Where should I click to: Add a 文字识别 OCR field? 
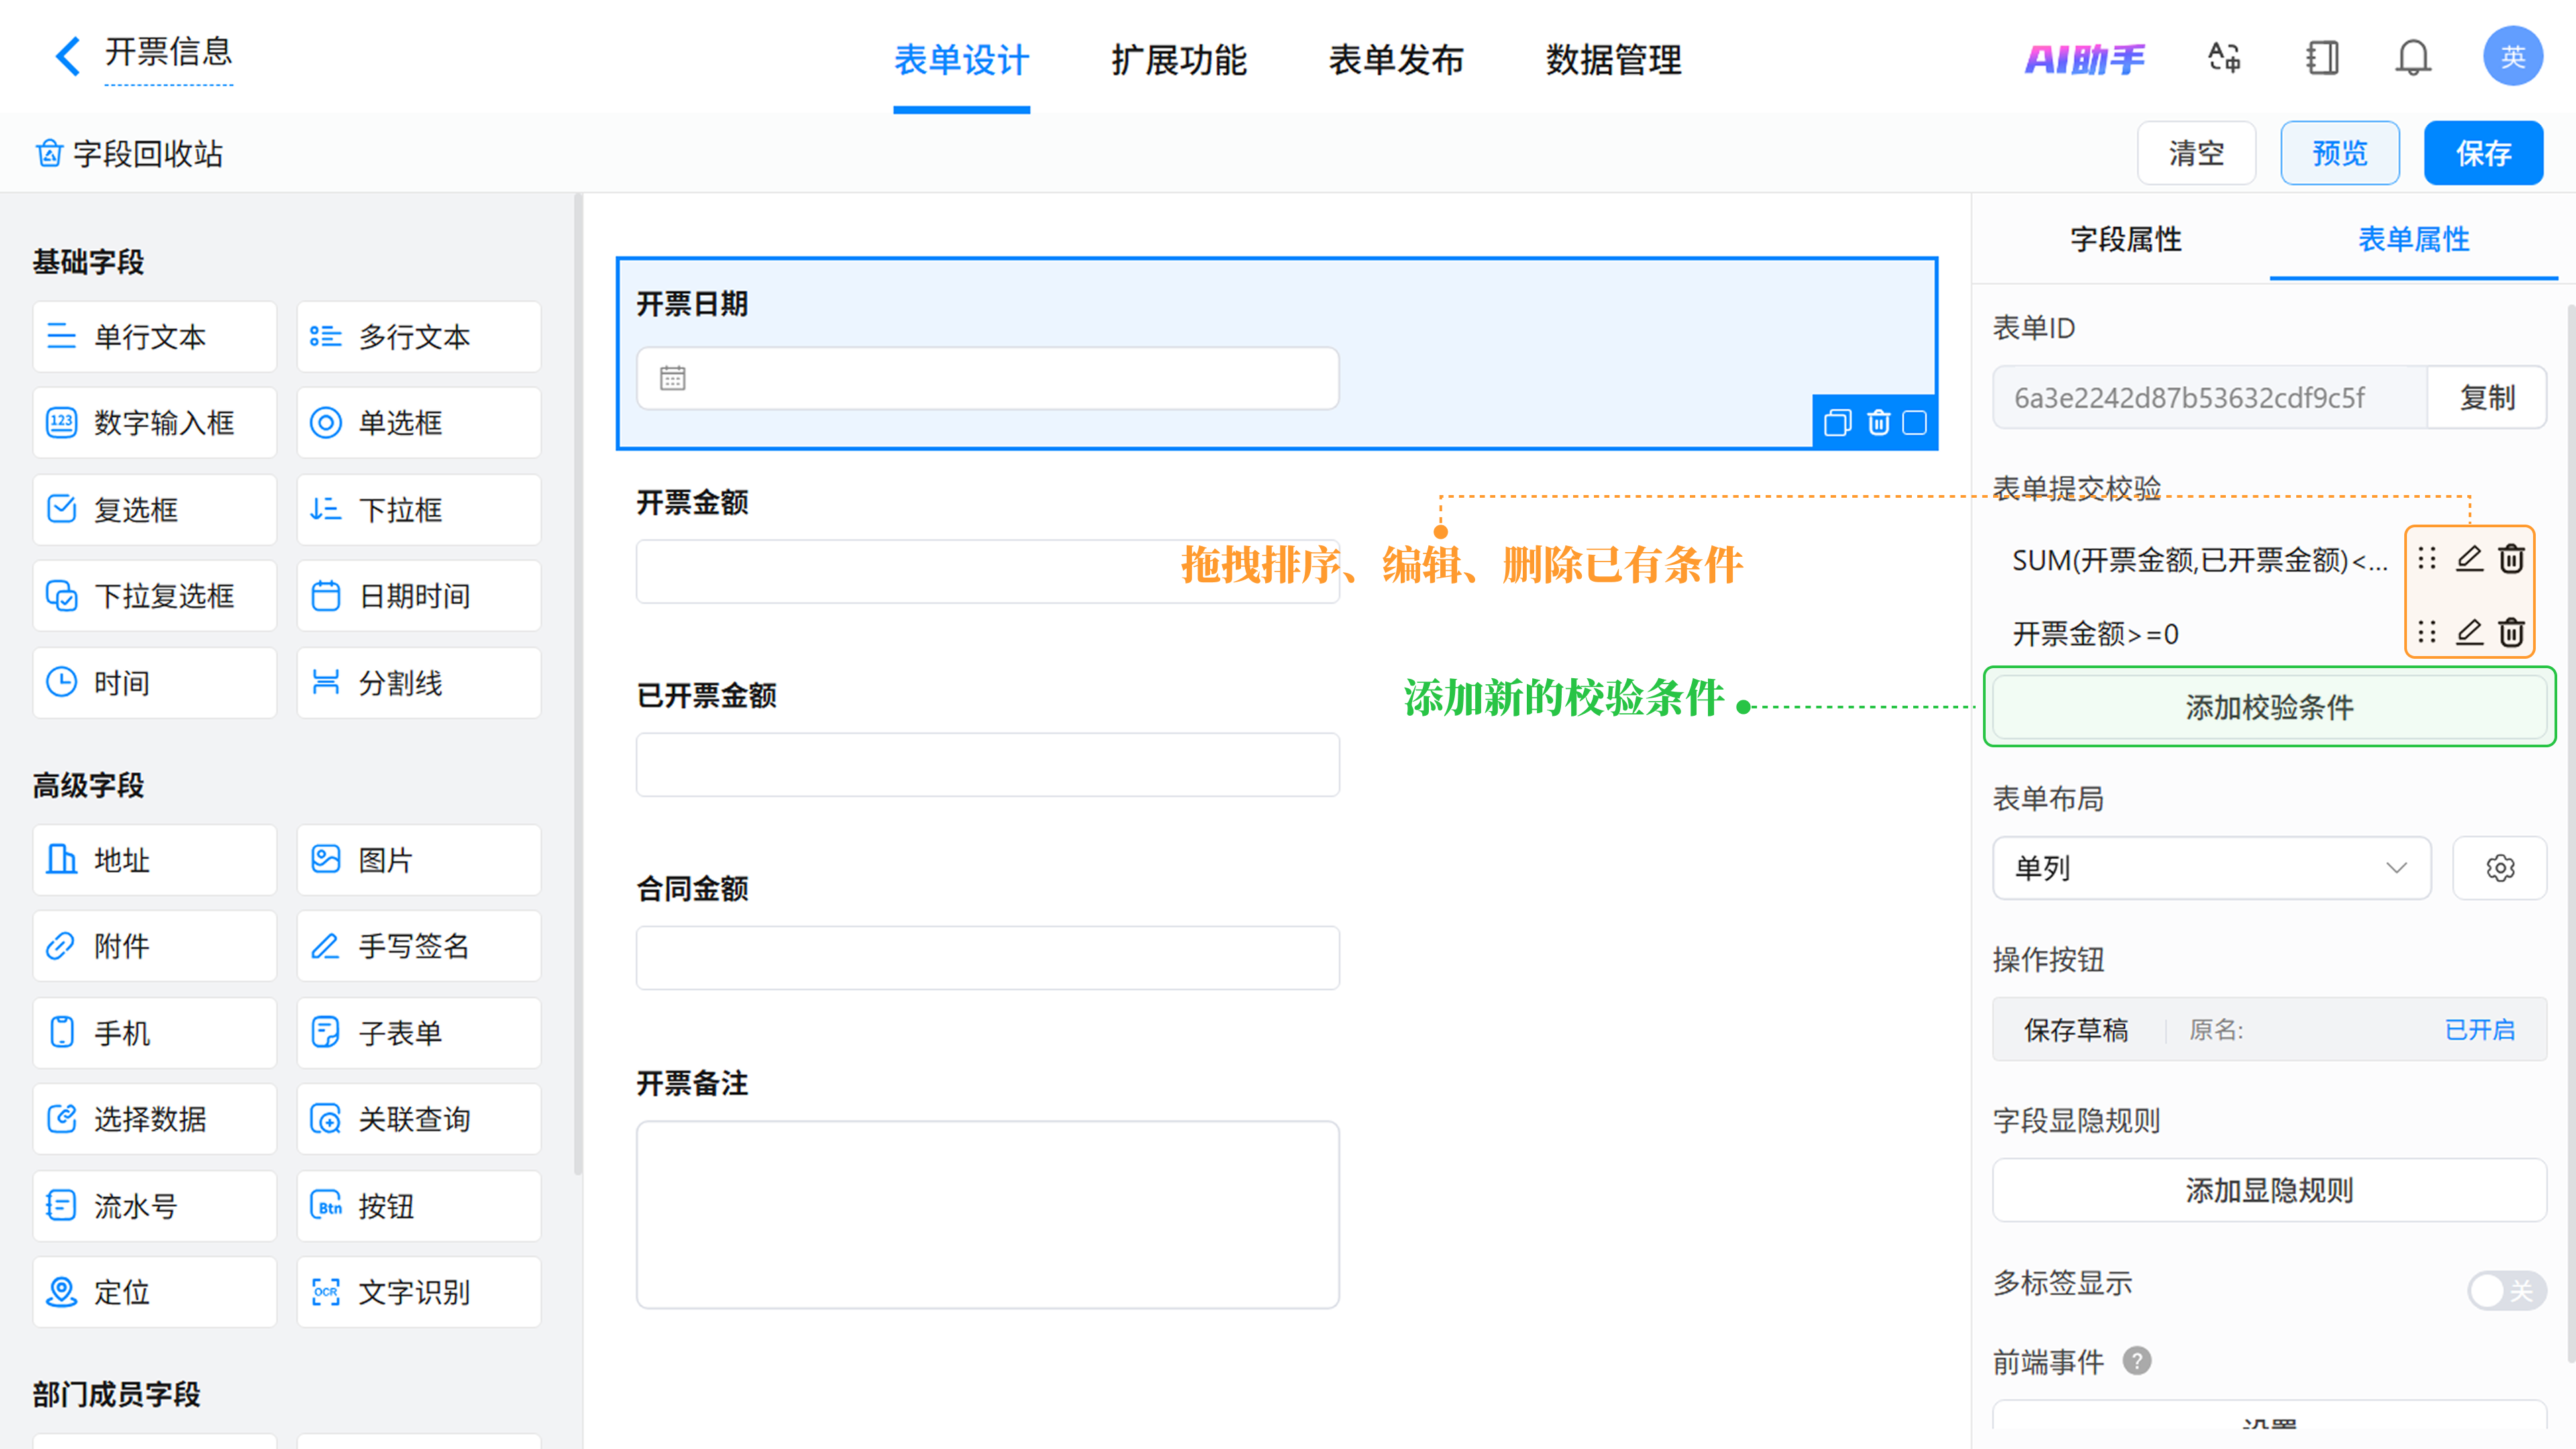419,1292
